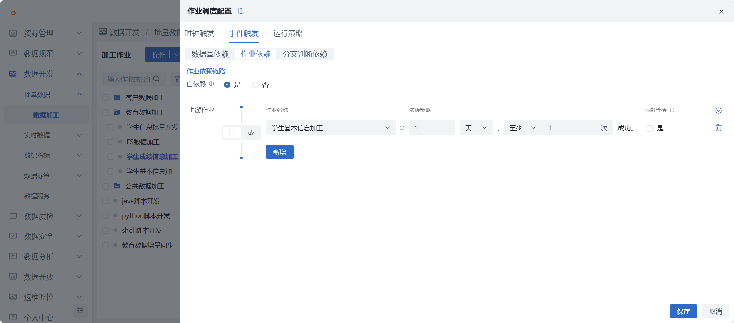
Task: Click the 取消 button
Action: [716, 311]
